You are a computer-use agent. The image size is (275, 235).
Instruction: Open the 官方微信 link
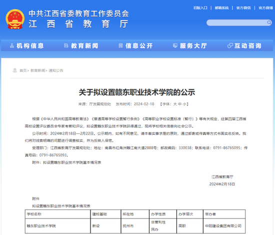243,8
